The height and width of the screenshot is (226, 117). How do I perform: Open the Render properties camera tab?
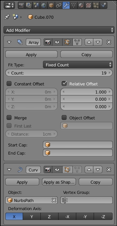tap(21, 5)
